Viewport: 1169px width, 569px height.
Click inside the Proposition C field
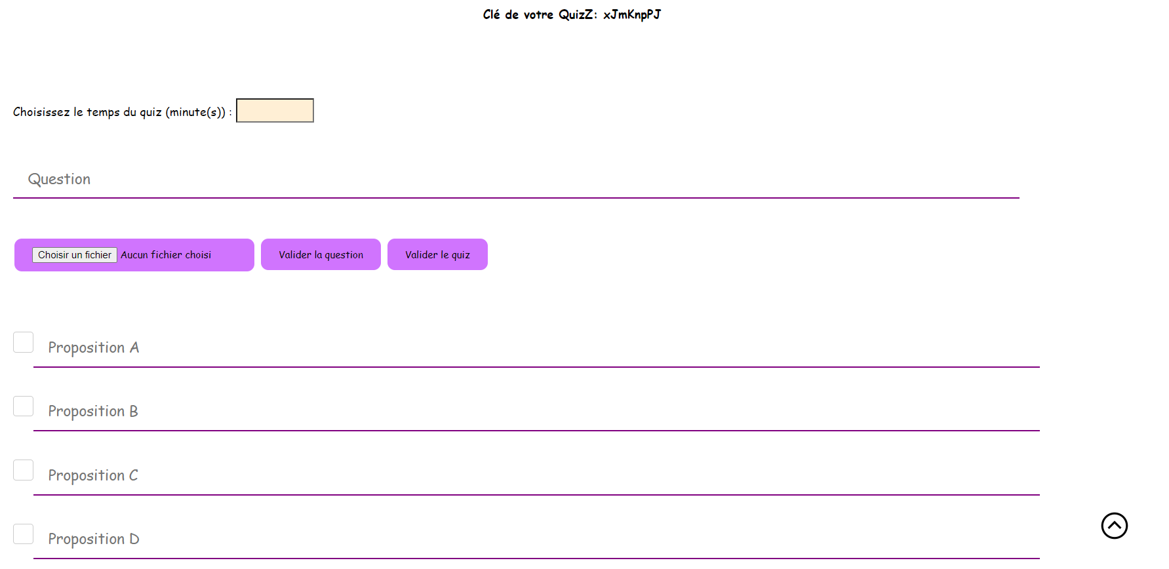tap(536, 476)
